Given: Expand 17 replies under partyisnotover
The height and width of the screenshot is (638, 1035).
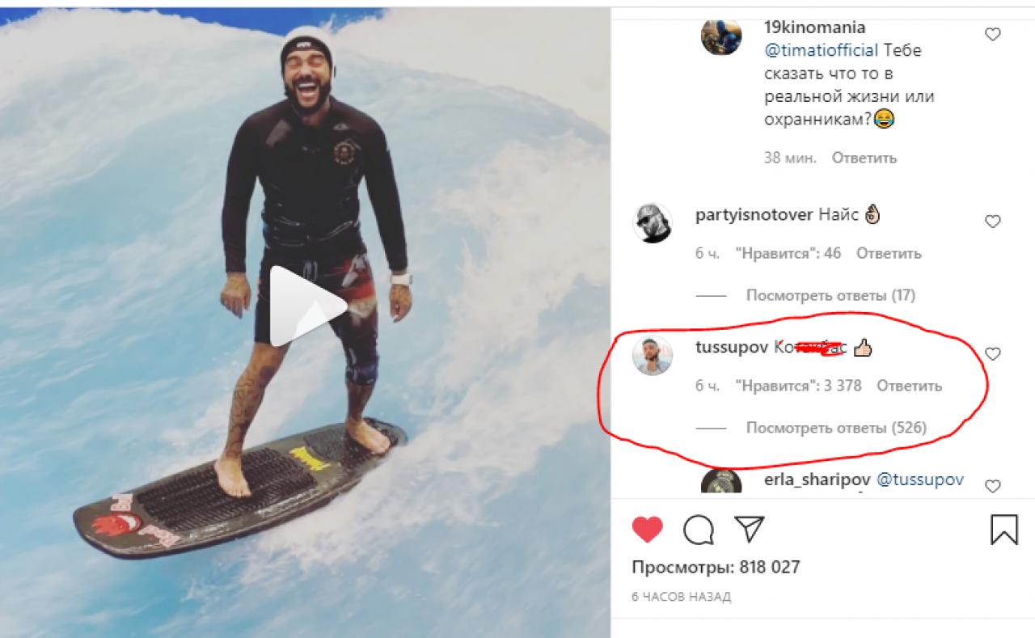Looking at the screenshot, I should [x=830, y=295].
